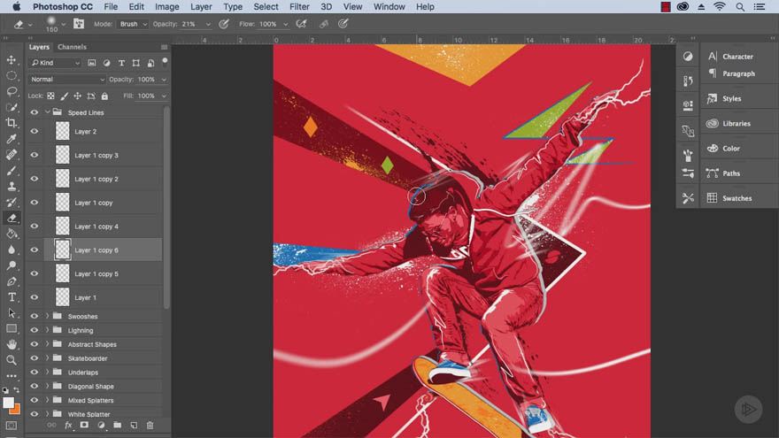
Task: Create new adjustment layer
Action: click(x=101, y=426)
